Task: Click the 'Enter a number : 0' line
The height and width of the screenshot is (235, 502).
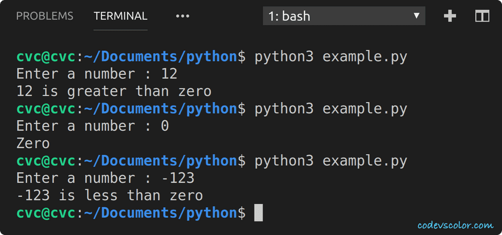Action: [93, 126]
